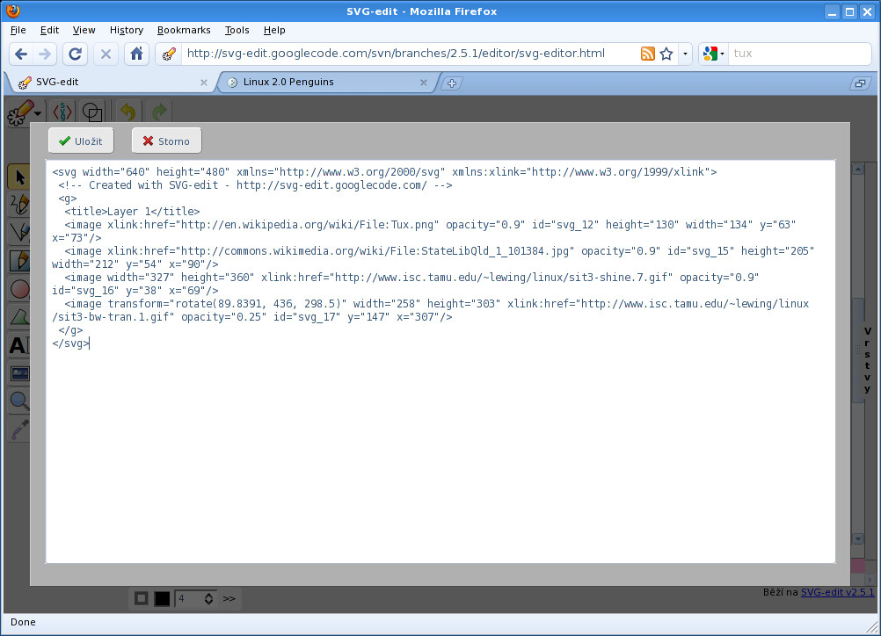Screen dimensions: 881x636
Task: Save source with the Uložit button
Action: 81,141
